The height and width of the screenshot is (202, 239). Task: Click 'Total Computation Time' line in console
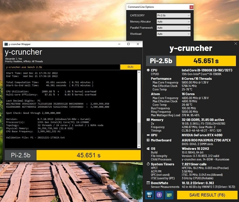tap(50, 82)
